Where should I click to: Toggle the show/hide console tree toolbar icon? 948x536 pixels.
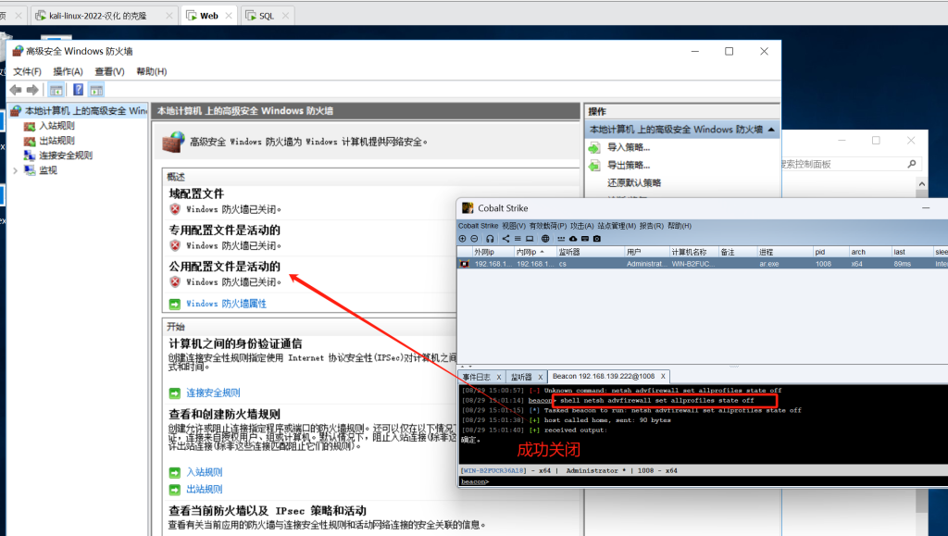[56, 90]
